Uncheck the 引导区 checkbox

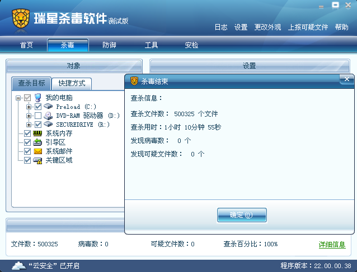27,142
